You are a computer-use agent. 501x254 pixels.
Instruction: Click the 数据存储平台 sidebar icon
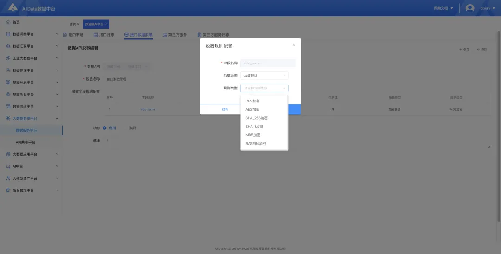pos(8,70)
